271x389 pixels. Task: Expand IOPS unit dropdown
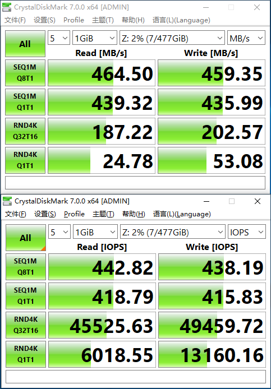247,231
